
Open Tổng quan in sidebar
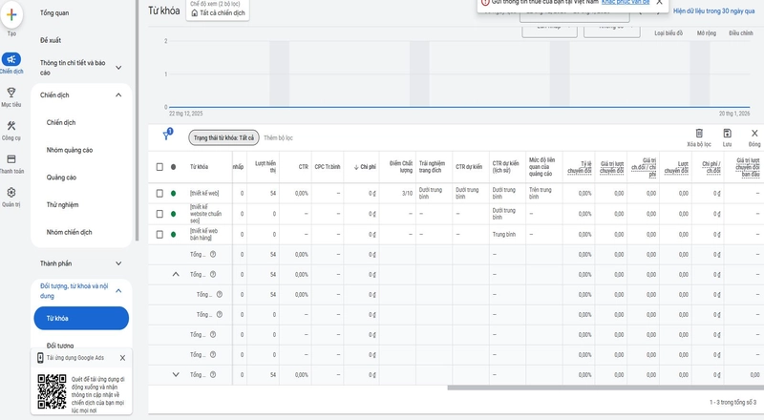(54, 13)
